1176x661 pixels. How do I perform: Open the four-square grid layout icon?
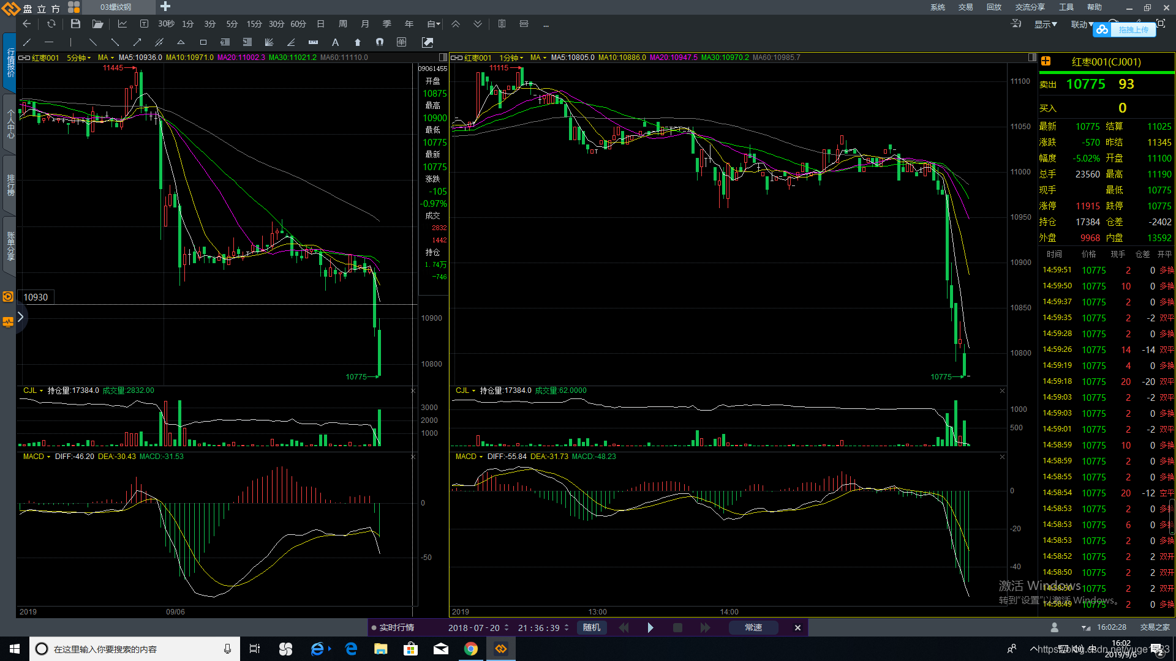click(x=73, y=7)
